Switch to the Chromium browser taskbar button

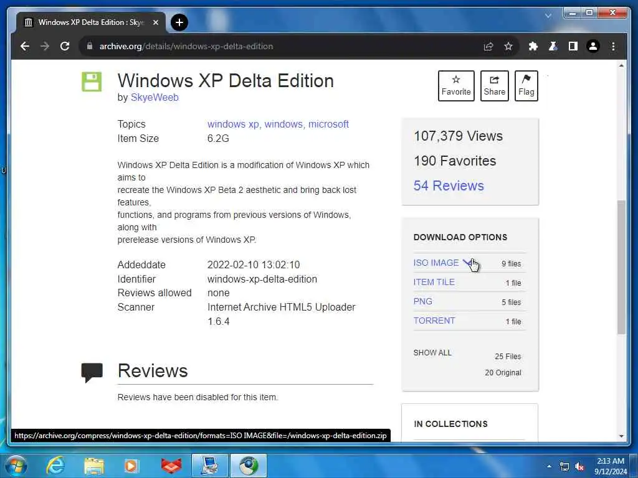click(249, 466)
